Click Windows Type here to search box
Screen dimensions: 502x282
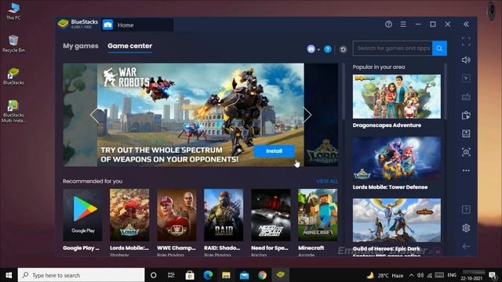(81, 275)
